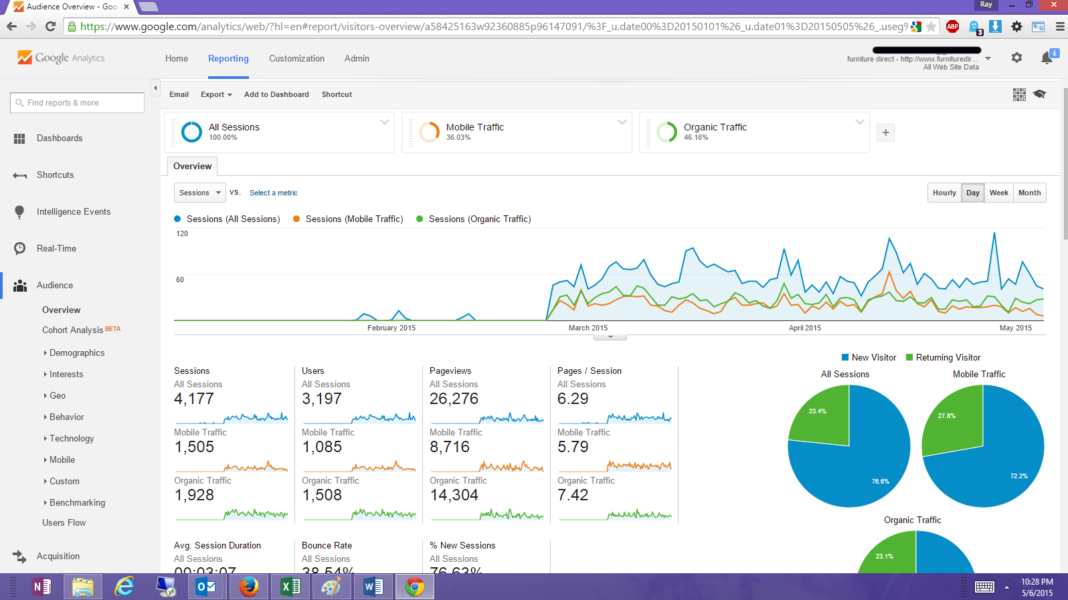Open Dashboards in the left sidebar
The image size is (1068, 600).
click(x=60, y=138)
